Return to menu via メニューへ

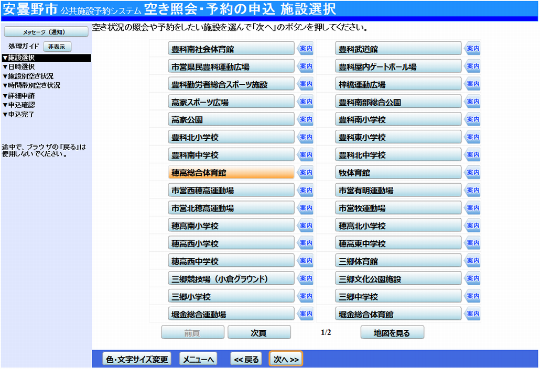point(198,359)
